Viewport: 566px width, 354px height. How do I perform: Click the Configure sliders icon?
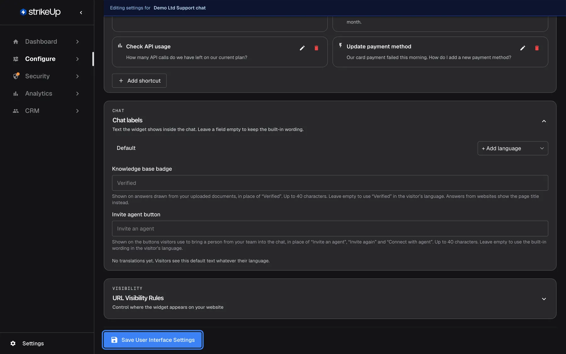(16, 59)
